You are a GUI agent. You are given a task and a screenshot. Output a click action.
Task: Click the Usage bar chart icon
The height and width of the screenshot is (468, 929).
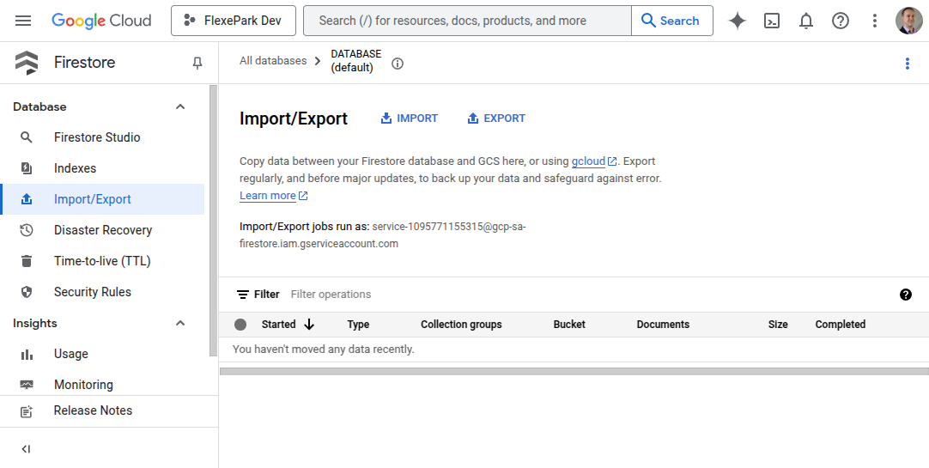coord(27,355)
